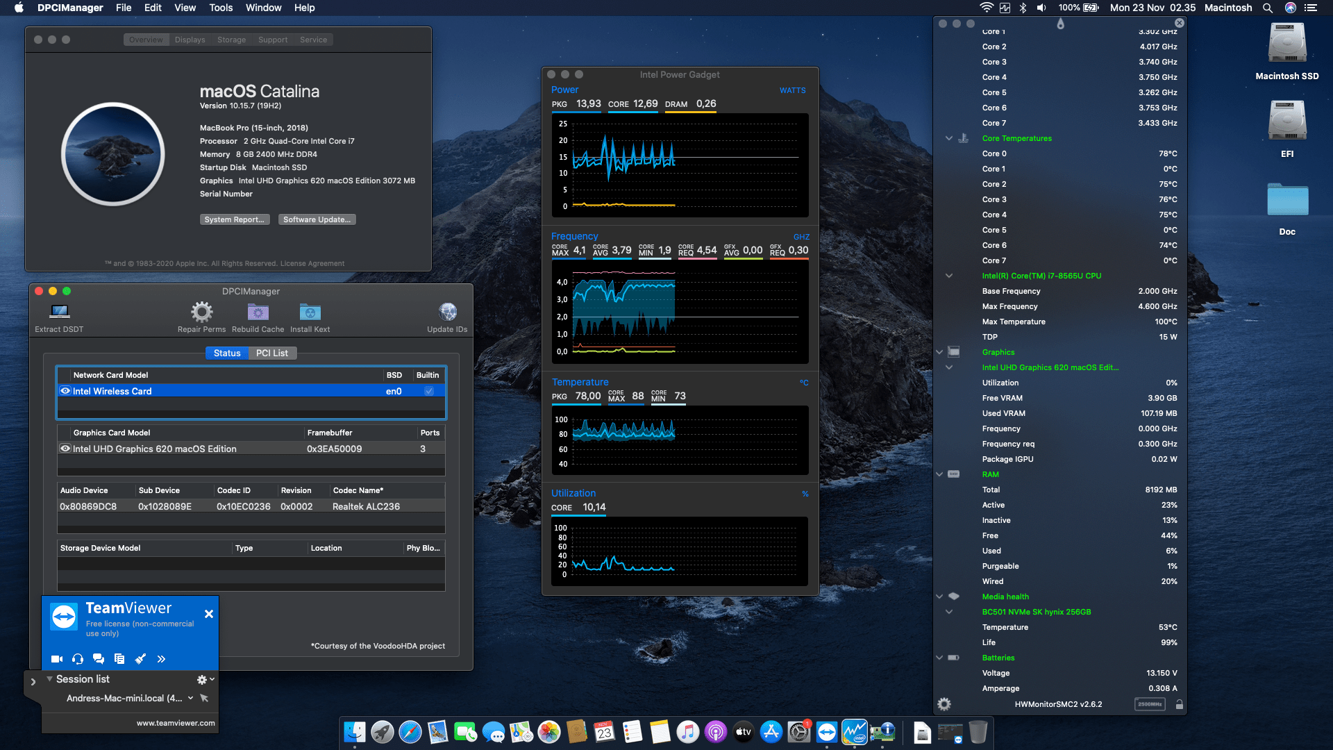Select Status tab in DPCIManager
1333x750 pixels.
click(x=227, y=353)
